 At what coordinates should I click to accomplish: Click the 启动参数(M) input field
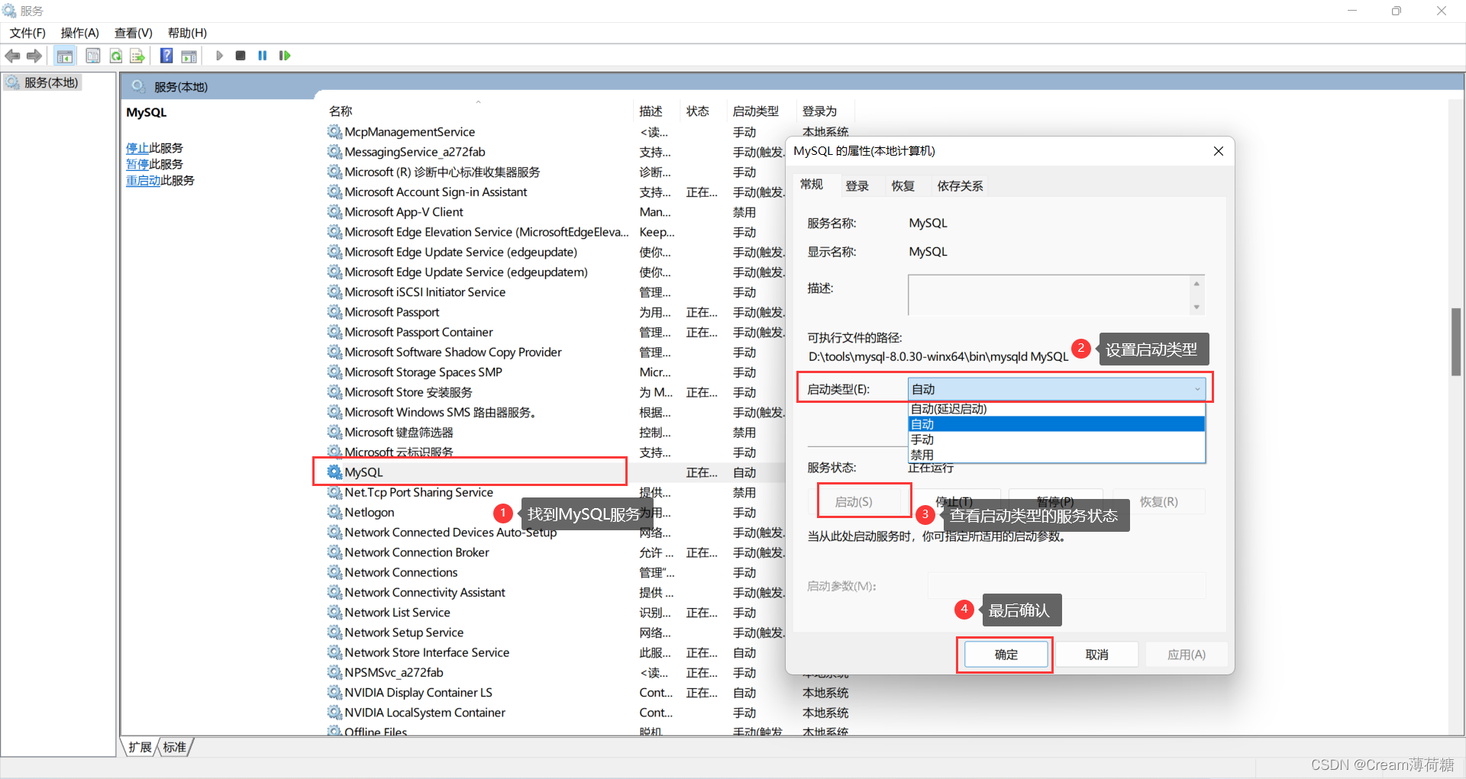(x=1067, y=586)
